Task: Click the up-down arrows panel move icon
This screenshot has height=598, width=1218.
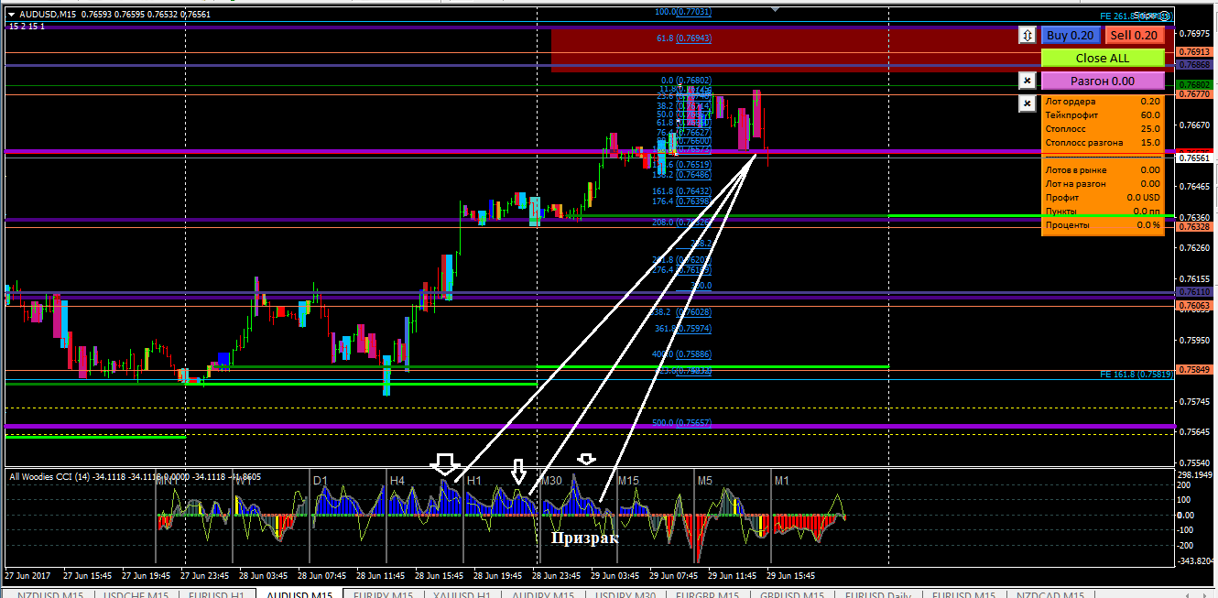Action: 1028,35
